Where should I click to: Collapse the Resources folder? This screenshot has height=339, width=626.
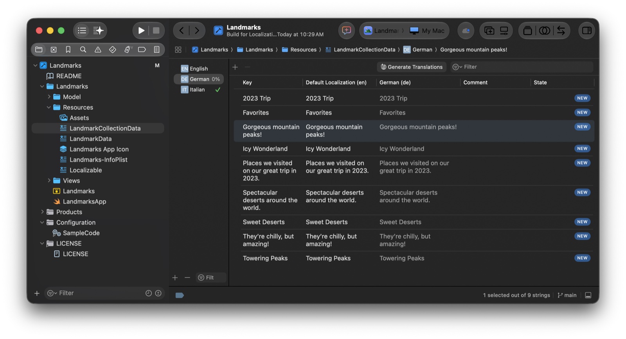(49, 107)
